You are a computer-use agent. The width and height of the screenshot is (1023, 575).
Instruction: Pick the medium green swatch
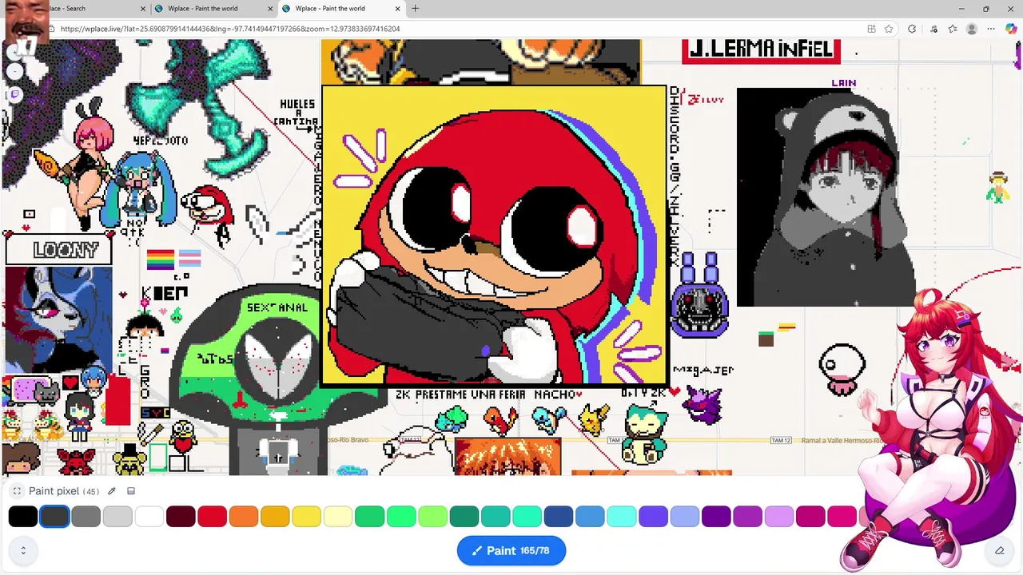click(369, 517)
